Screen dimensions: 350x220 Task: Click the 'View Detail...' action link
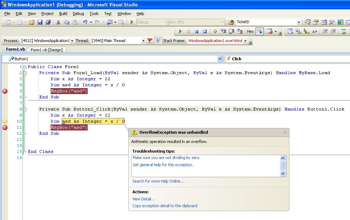click(144, 199)
